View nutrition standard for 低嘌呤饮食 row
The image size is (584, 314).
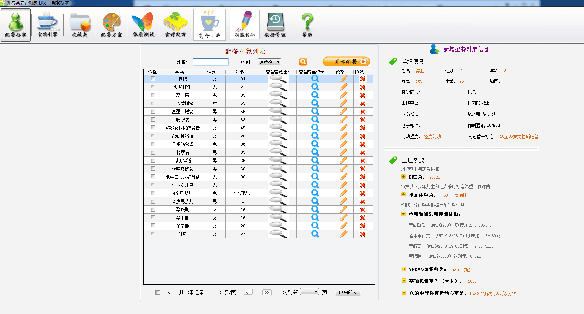(278, 169)
